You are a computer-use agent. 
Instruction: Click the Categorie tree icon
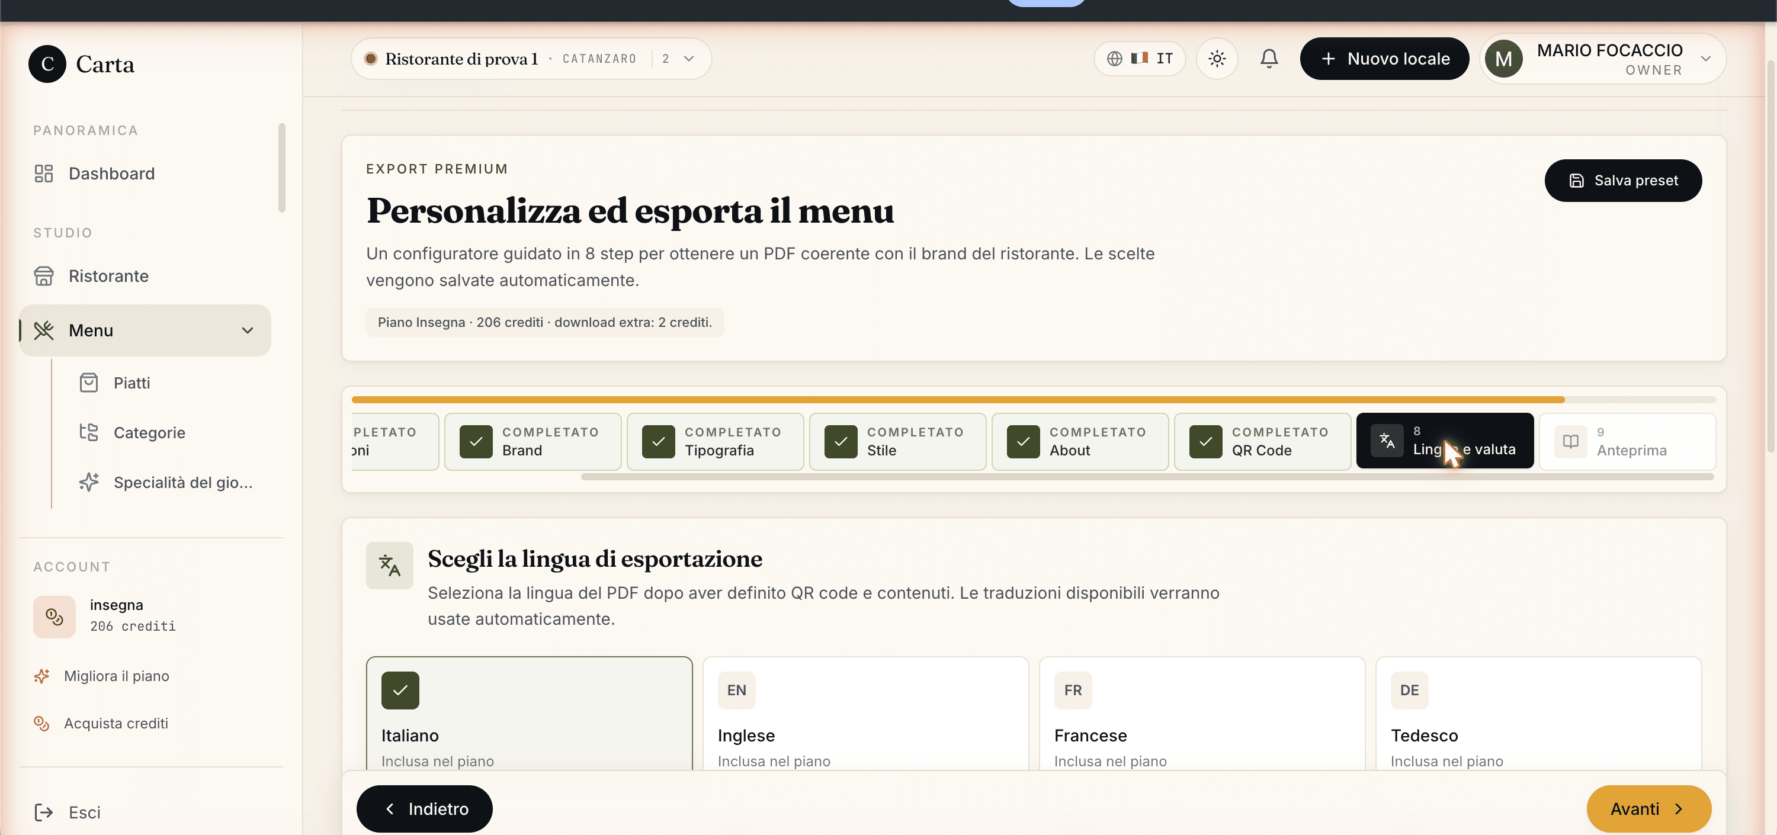[x=89, y=432]
